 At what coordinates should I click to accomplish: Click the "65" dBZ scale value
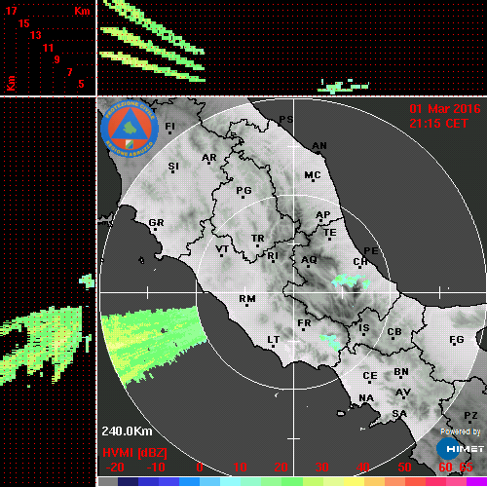[467, 468]
